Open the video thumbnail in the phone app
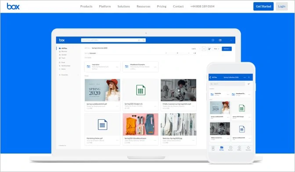The height and width of the screenshot is (172, 295). coord(220,128)
